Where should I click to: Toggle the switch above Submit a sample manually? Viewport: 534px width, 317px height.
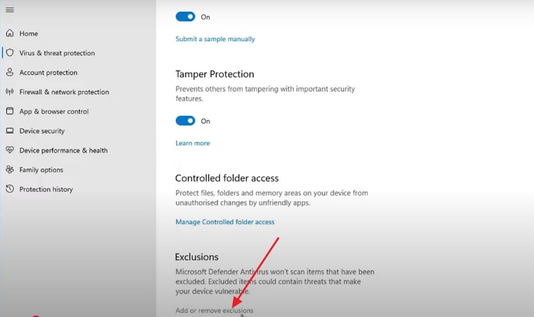[x=185, y=17]
